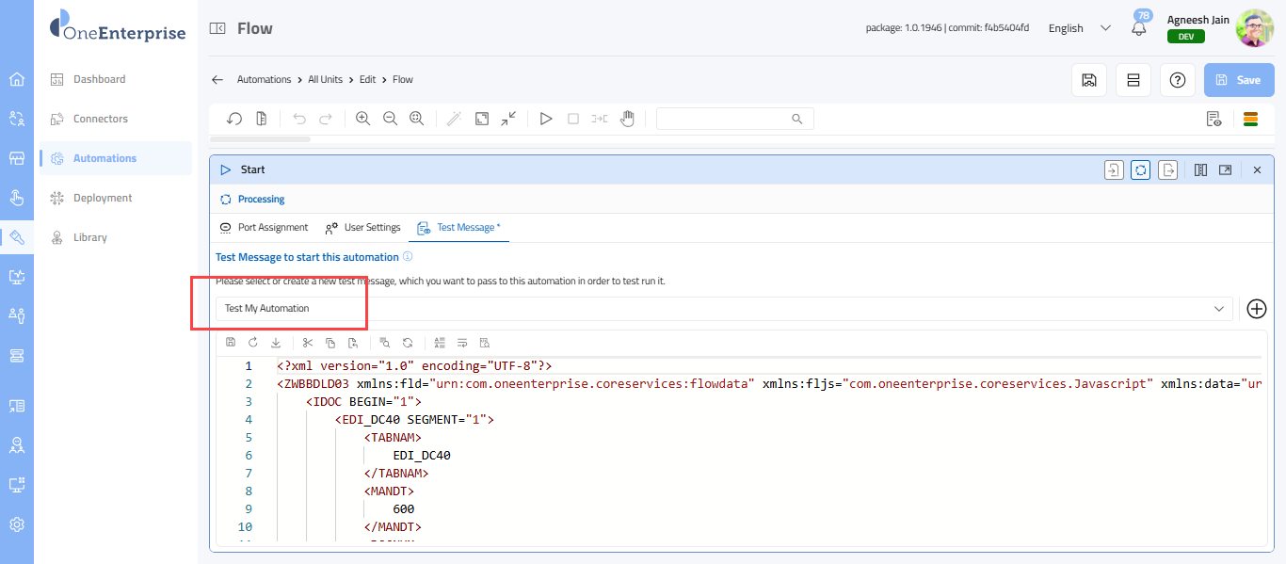Select the hand pan tool
Viewport: 1286px width, 564px height.
pos(627,119)
